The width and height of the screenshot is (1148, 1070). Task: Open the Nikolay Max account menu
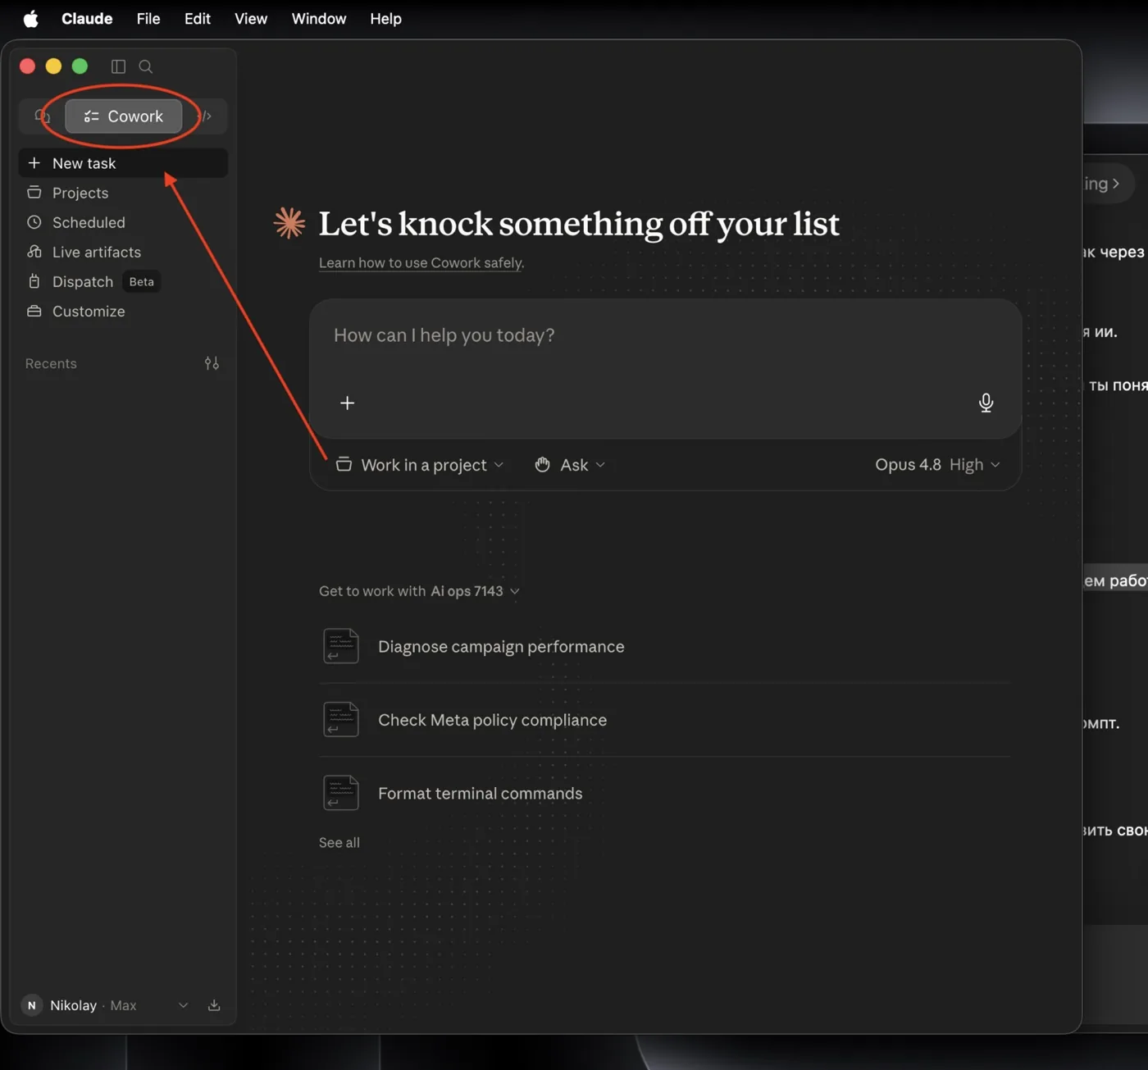tap(104, 1005)
